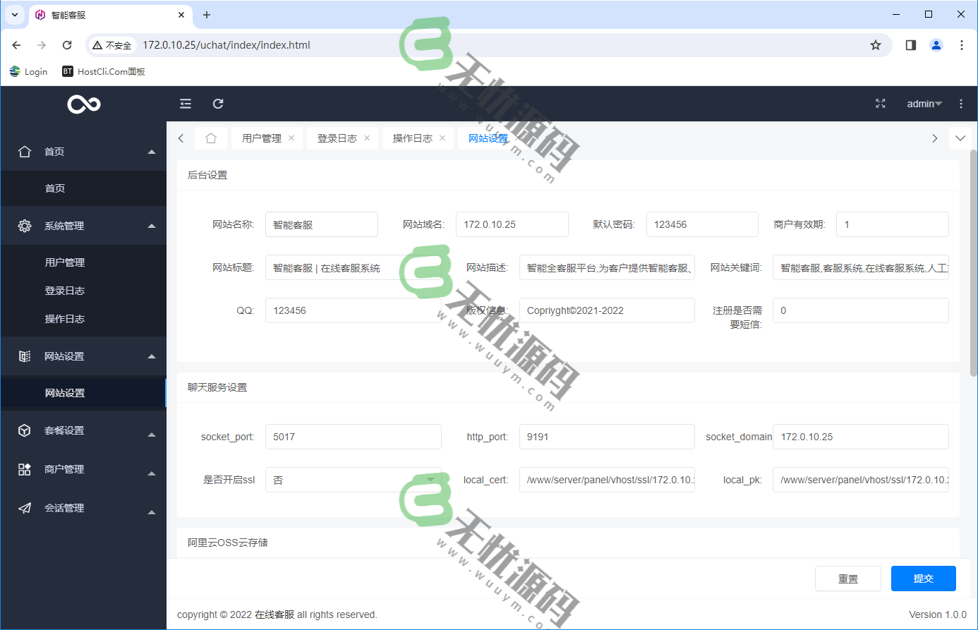
Task: Submit the form with the 提交 button
Action: point(923,578)
